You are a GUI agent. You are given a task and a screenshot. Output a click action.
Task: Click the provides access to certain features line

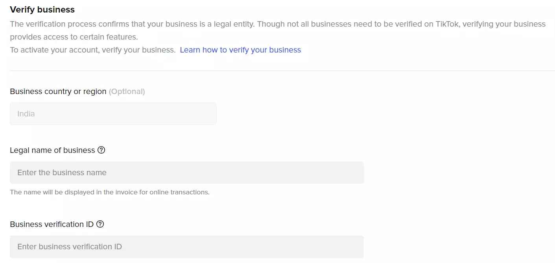[74, 37]
